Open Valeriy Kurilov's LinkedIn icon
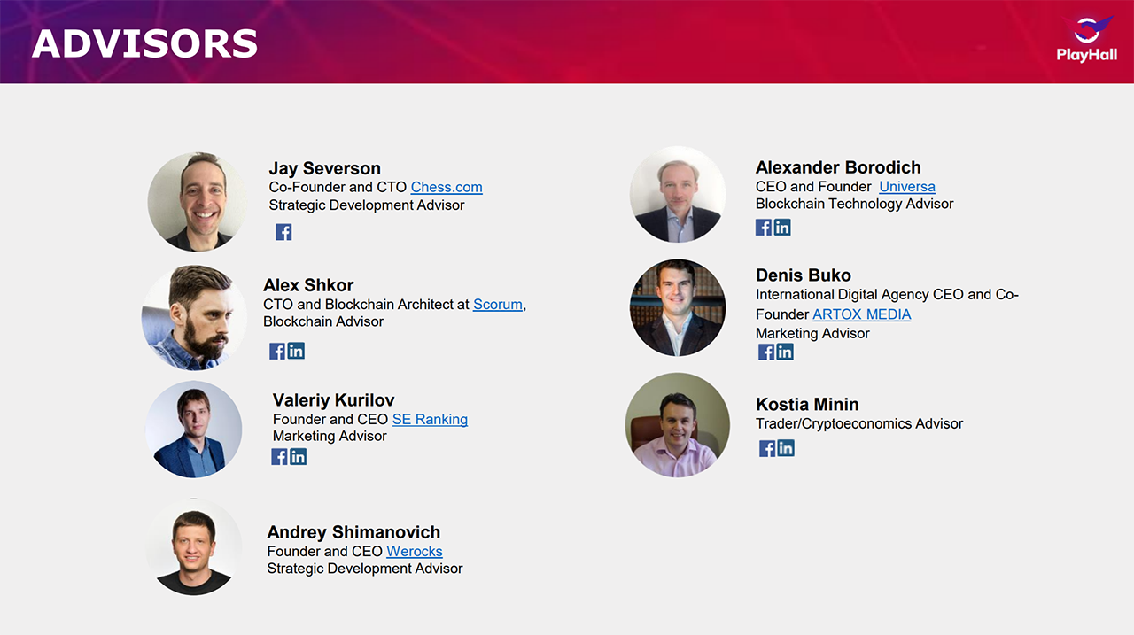1134x635 pixels. [298, 456]
